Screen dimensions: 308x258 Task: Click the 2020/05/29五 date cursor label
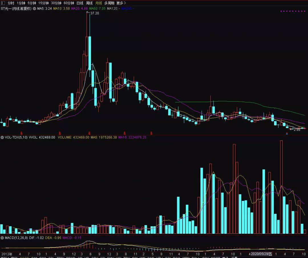(262, 254)
